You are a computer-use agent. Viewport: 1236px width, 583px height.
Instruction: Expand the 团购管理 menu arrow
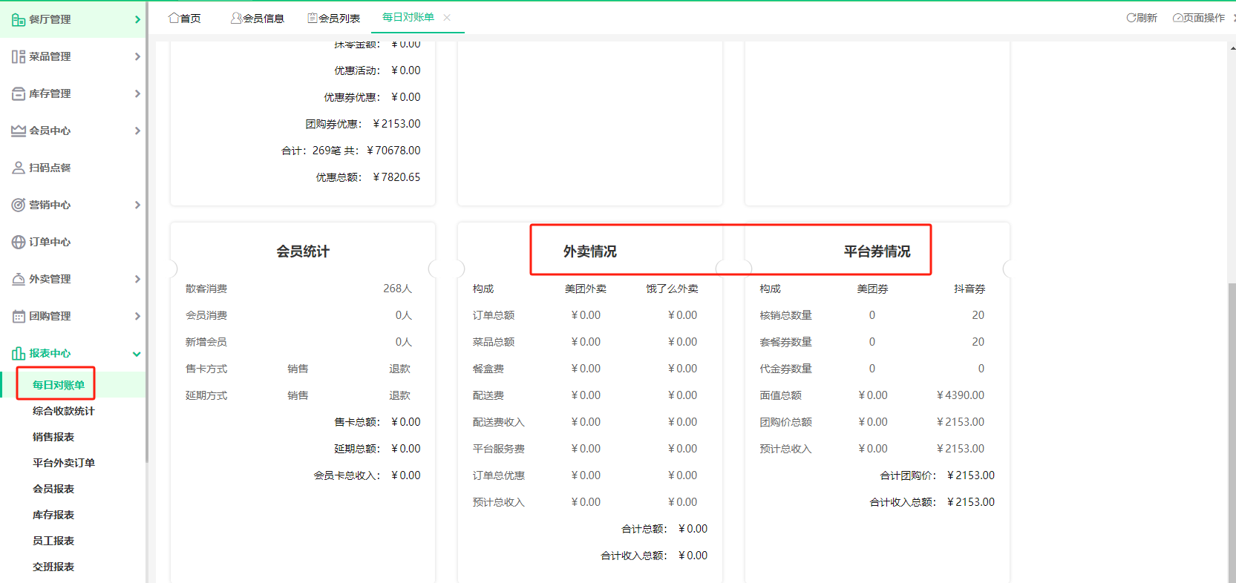coord(137,316)
